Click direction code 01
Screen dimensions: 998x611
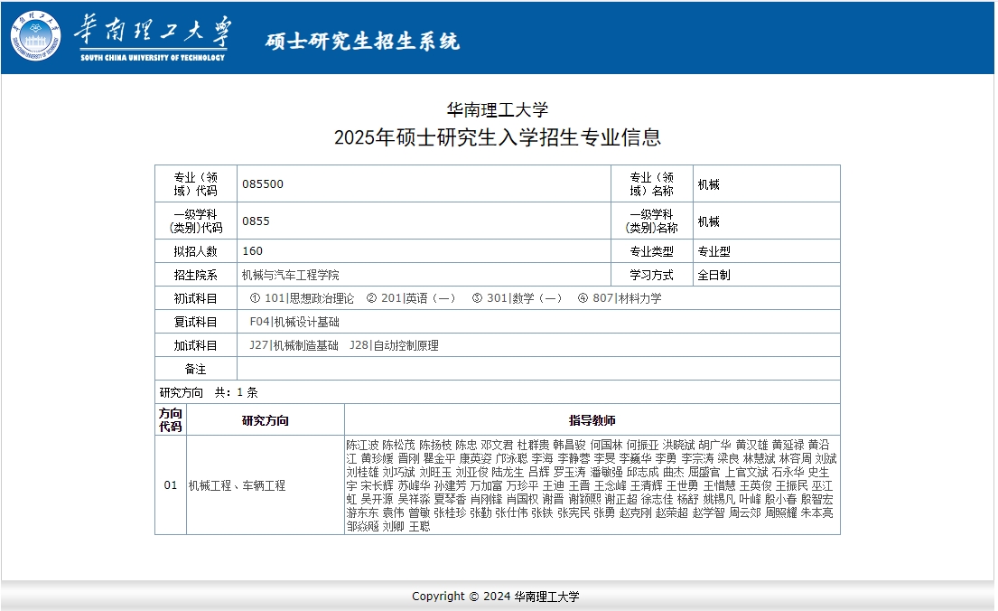click(x=171, y=485)
